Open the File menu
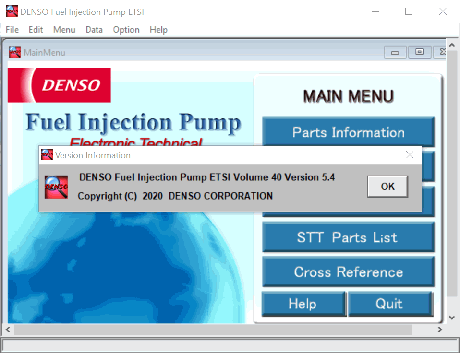 12,29
